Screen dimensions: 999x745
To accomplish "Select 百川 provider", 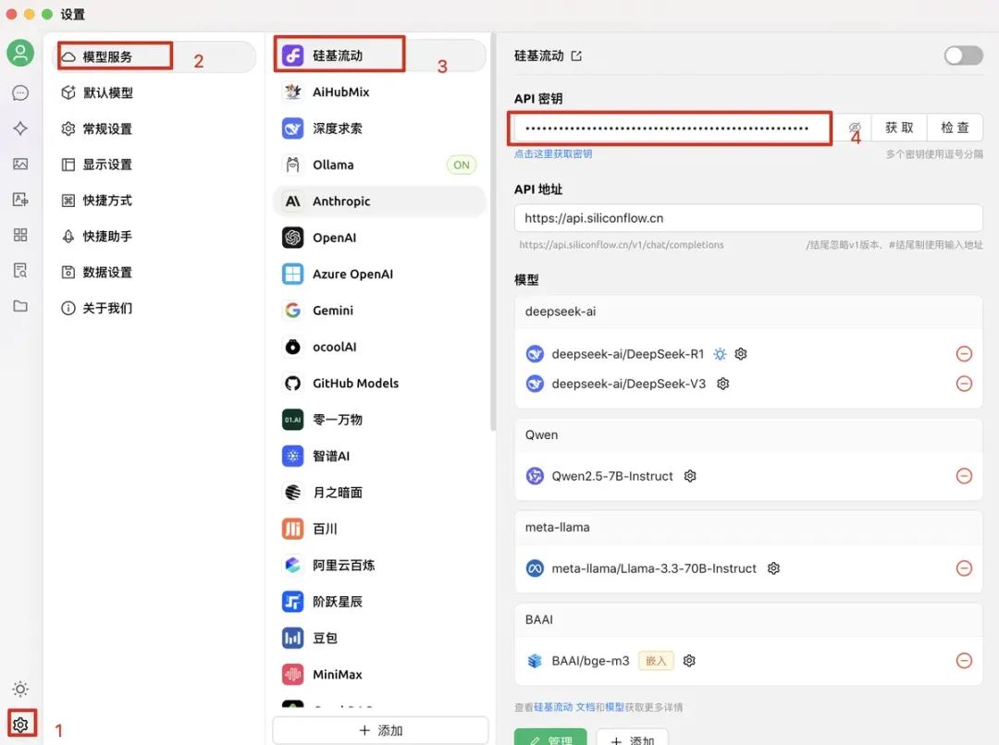I will pyautogui.click(x=380, y=529).
